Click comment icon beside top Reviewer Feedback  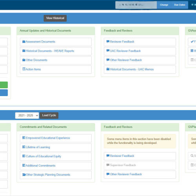point(108,42)
